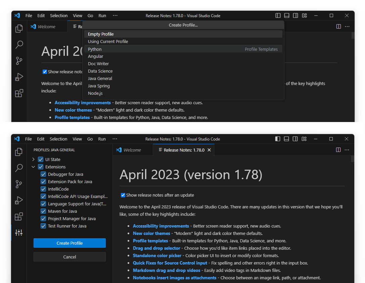
Task: Toggle Show release notes checkbox in bottom window
Action: click(x=123, y=195)
